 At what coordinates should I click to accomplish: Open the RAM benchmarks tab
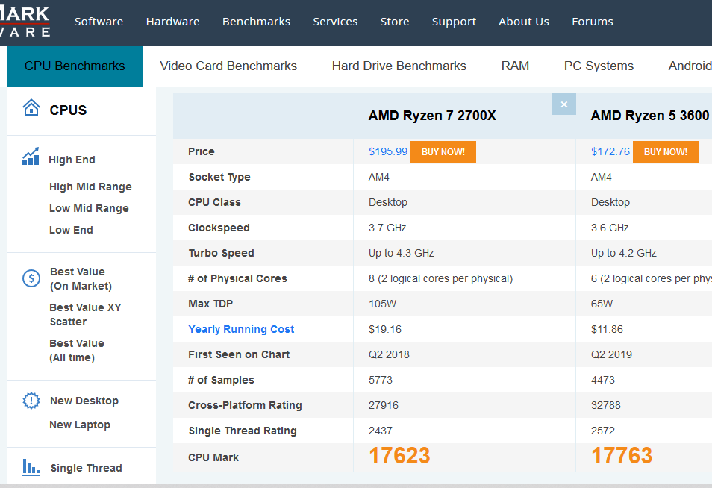(515, 66)
